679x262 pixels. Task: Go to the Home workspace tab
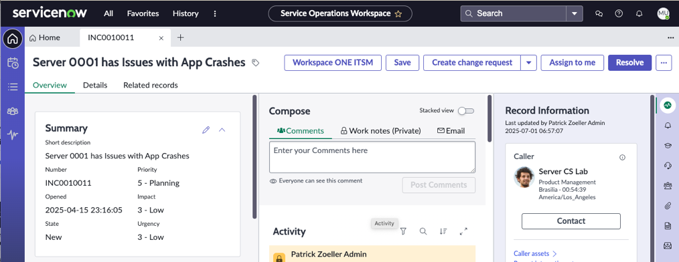[45, 37]
